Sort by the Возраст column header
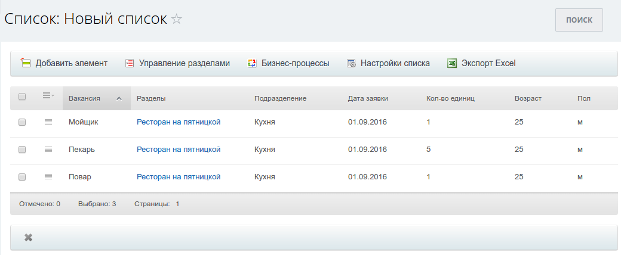The width and height of the screenshot is (621, 255). [x=528, y=98]
